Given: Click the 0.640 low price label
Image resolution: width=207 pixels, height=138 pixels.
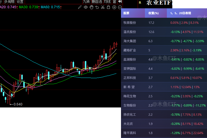Looking at the screenshot, I should [18, 104].
